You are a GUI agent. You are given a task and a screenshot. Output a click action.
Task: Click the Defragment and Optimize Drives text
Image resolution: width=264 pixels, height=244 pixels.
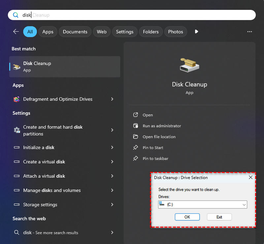[58, 99]
